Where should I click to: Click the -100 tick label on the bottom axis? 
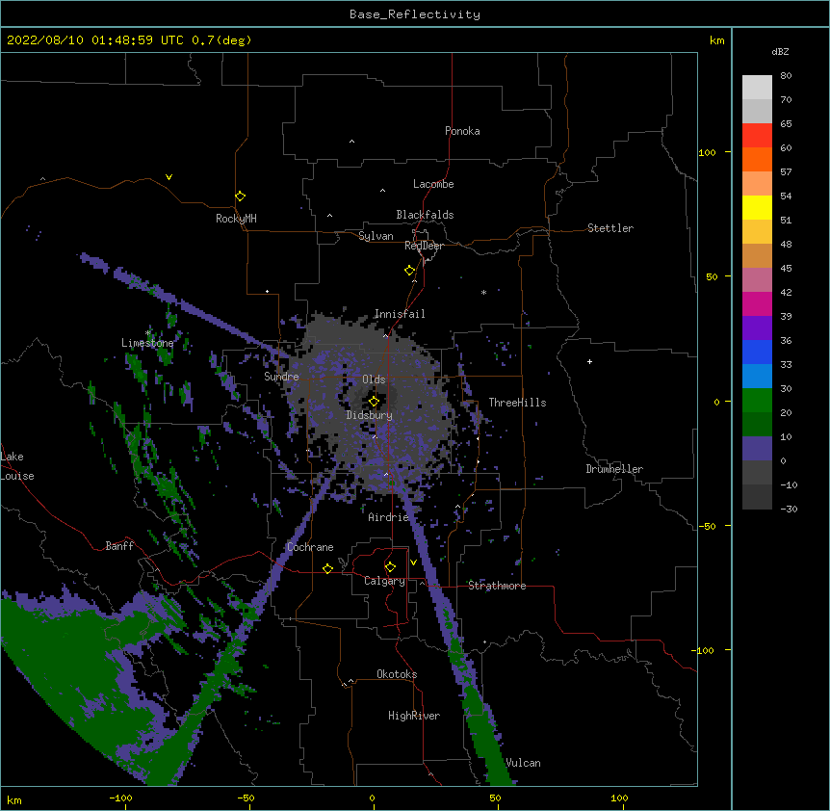(120, 798)
